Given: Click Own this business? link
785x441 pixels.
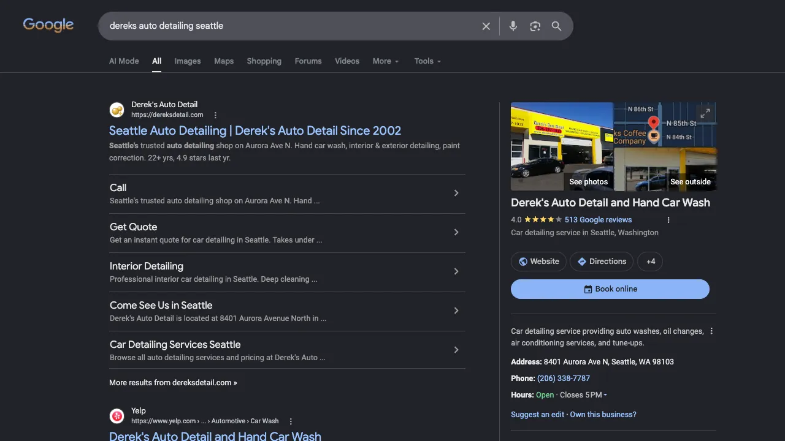Looking at the screenshot, I should point(603,415).
